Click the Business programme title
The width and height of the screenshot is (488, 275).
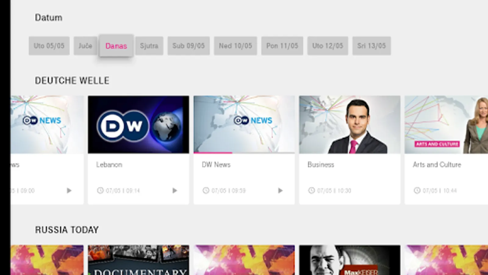(321, 165)
